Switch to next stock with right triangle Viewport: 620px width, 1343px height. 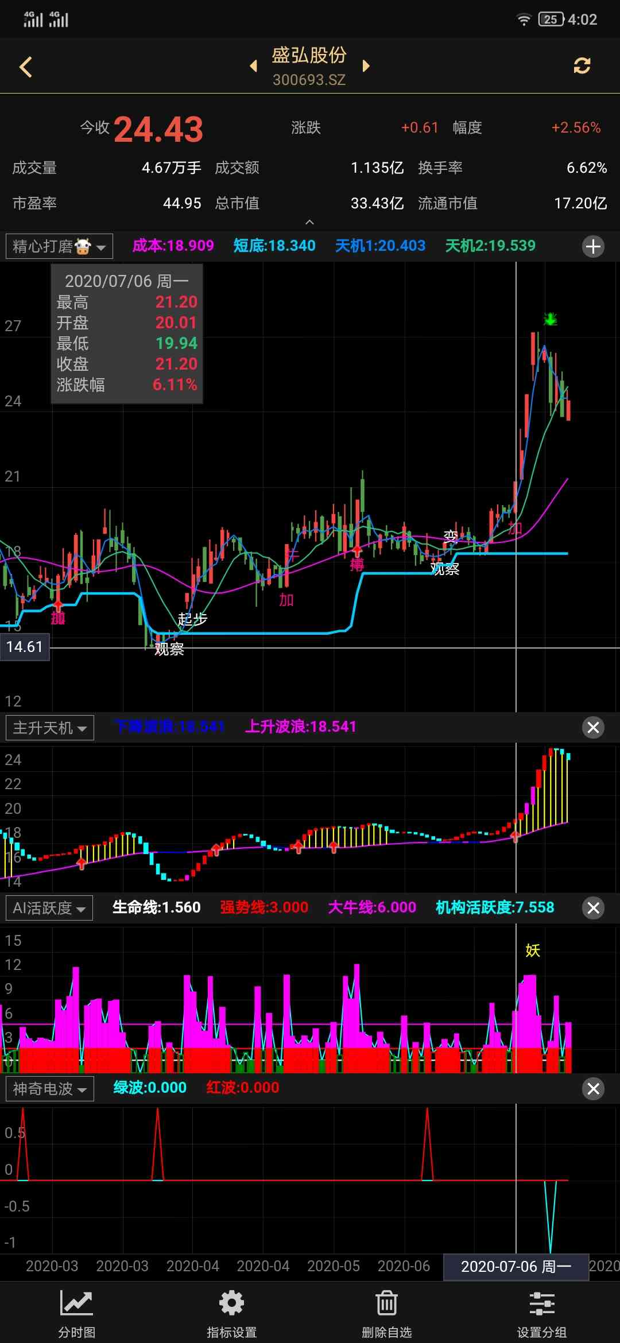[x=366, y=66]
